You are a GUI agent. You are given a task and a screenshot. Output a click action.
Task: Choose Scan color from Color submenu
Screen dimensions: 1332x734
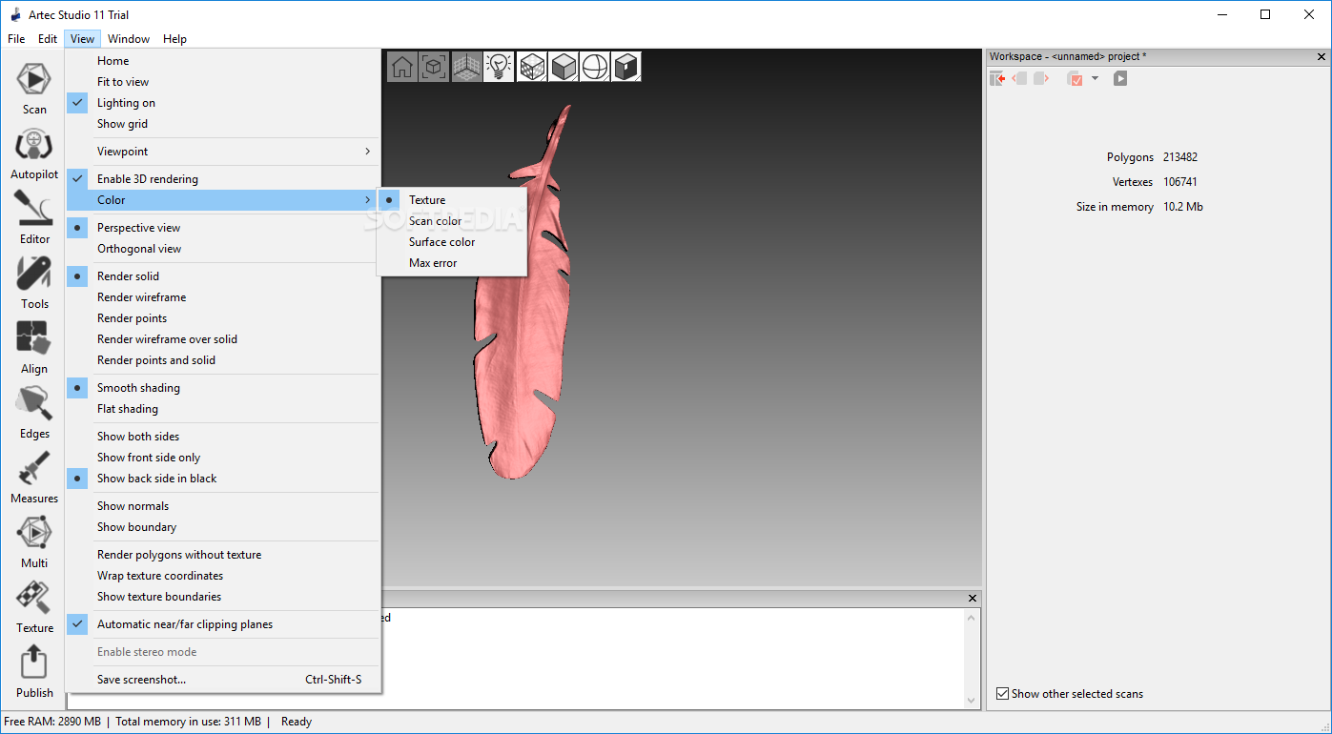tap(452, 221)
